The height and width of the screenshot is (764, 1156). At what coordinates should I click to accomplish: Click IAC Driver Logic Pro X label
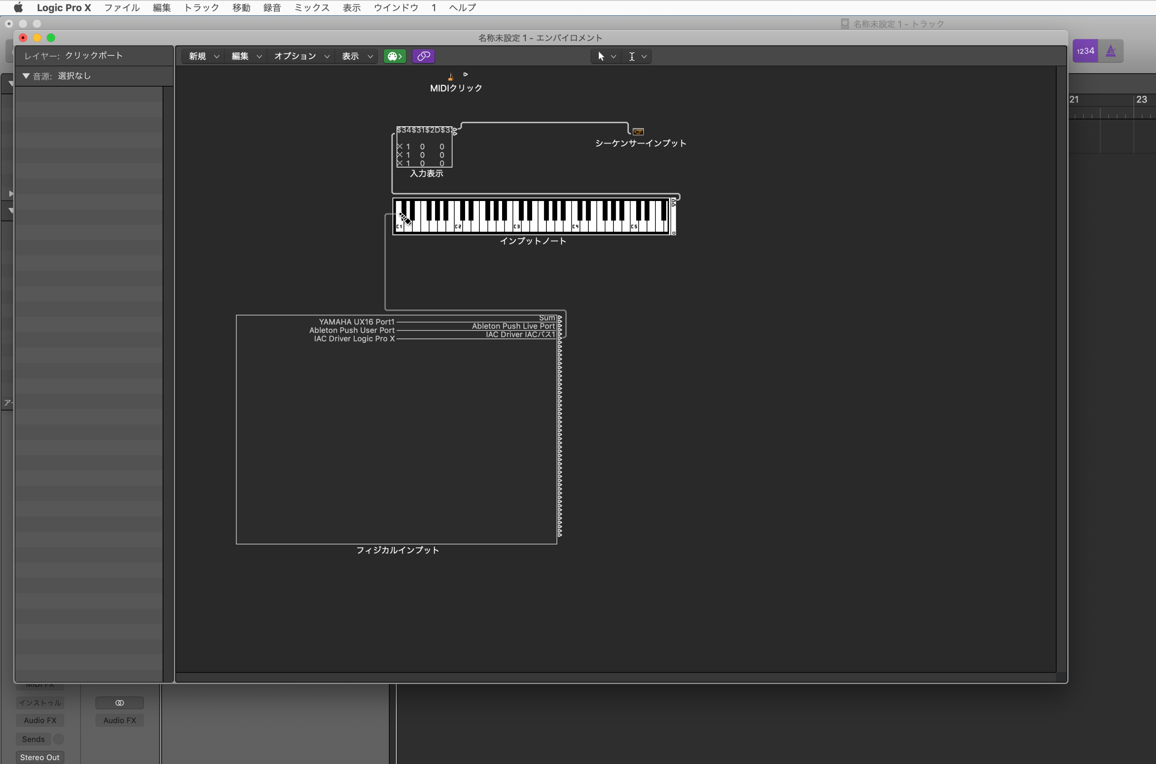tap(354, 338)
